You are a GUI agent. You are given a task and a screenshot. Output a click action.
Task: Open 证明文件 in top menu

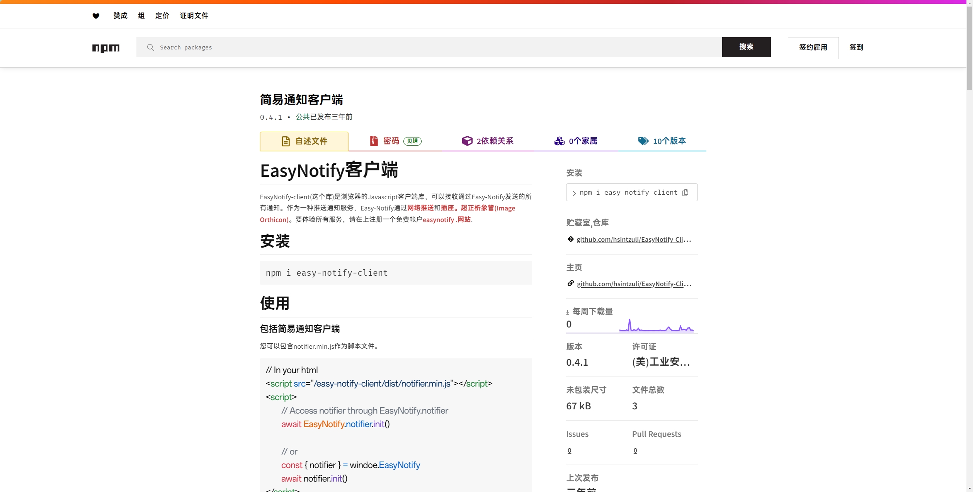click(194, 16)
